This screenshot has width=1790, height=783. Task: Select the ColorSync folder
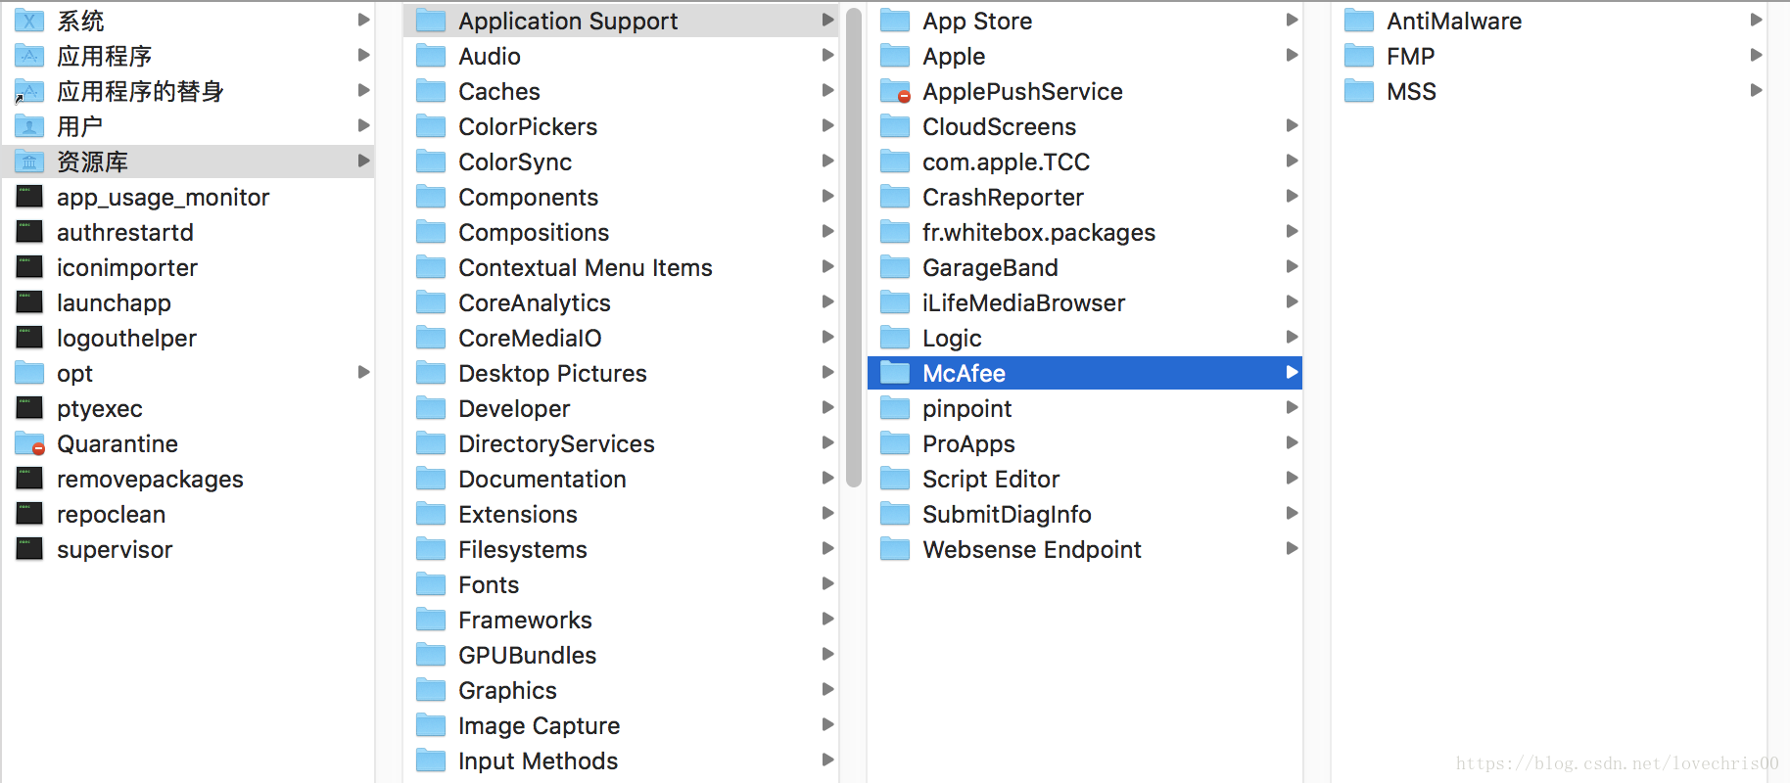click(x=621, y=161)
